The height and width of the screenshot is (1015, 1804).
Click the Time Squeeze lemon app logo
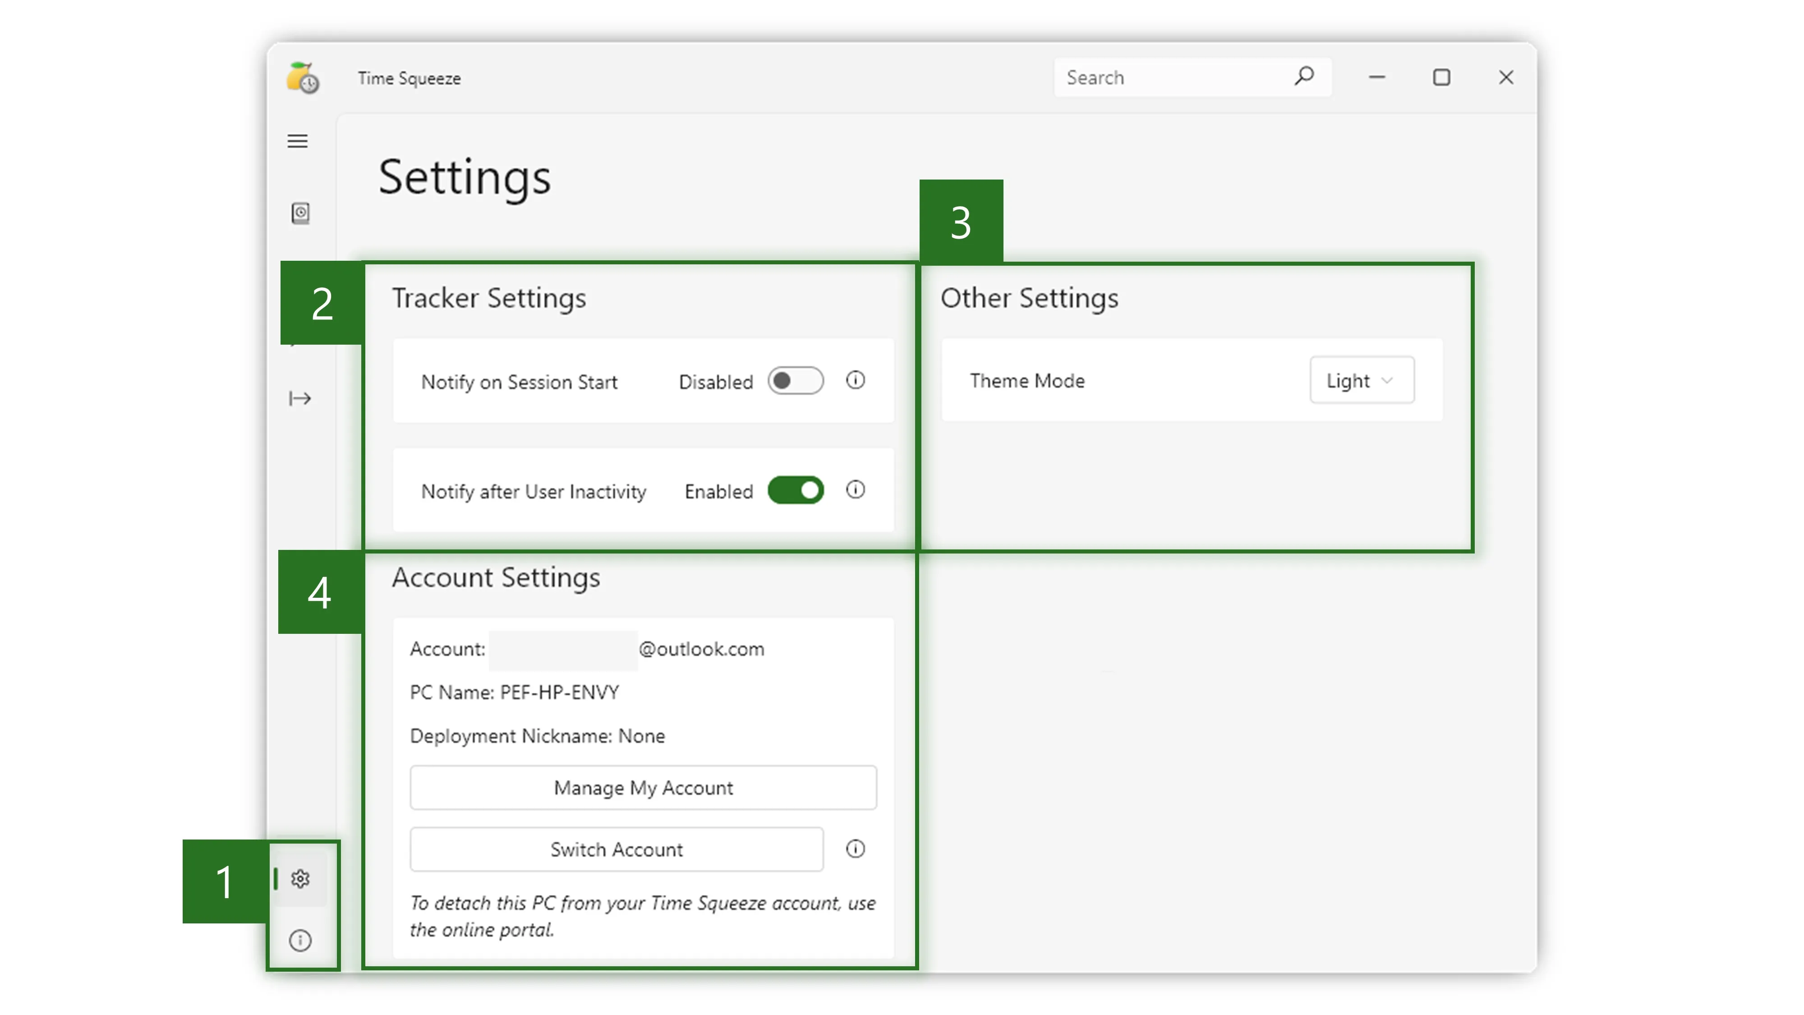pyautogui.click(x=303, y=78)
